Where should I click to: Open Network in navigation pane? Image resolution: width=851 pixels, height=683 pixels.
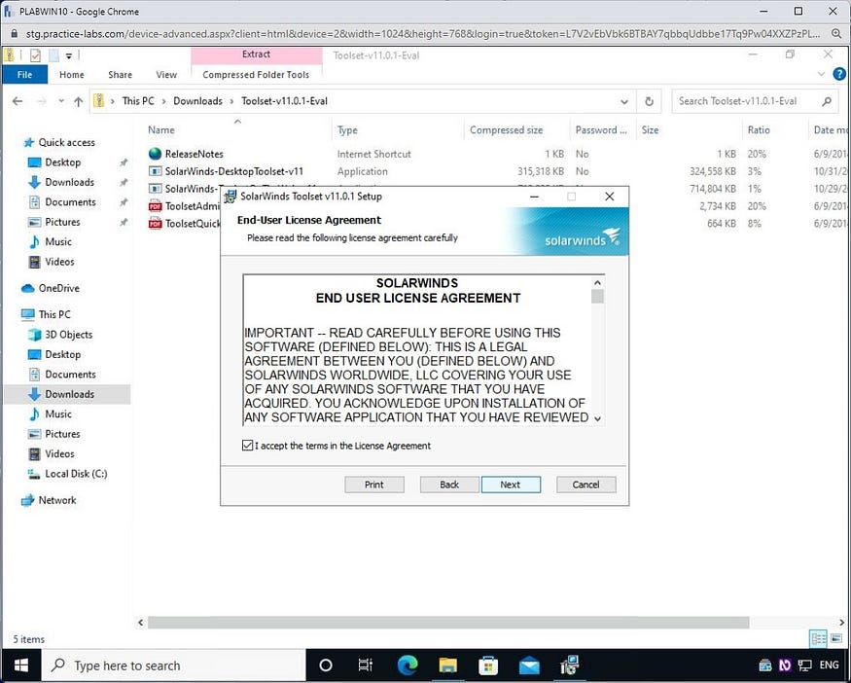[x=57, y=500]
